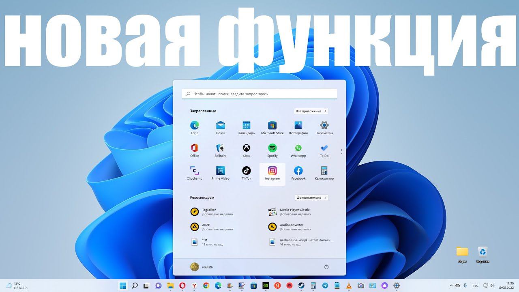Open Microsoft Store in pinned apps
Image resolution: width=519 pixels, height=292 pixels.
[x=272, y=128]
